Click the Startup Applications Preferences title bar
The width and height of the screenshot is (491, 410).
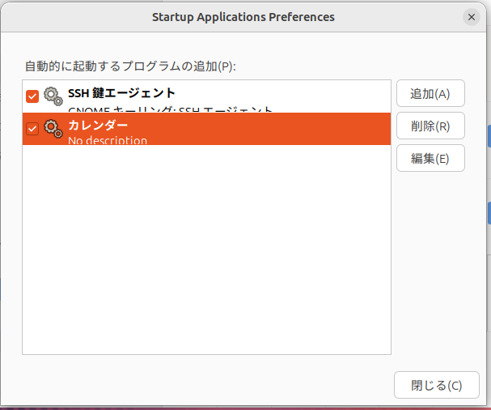[x=243, y=16]
